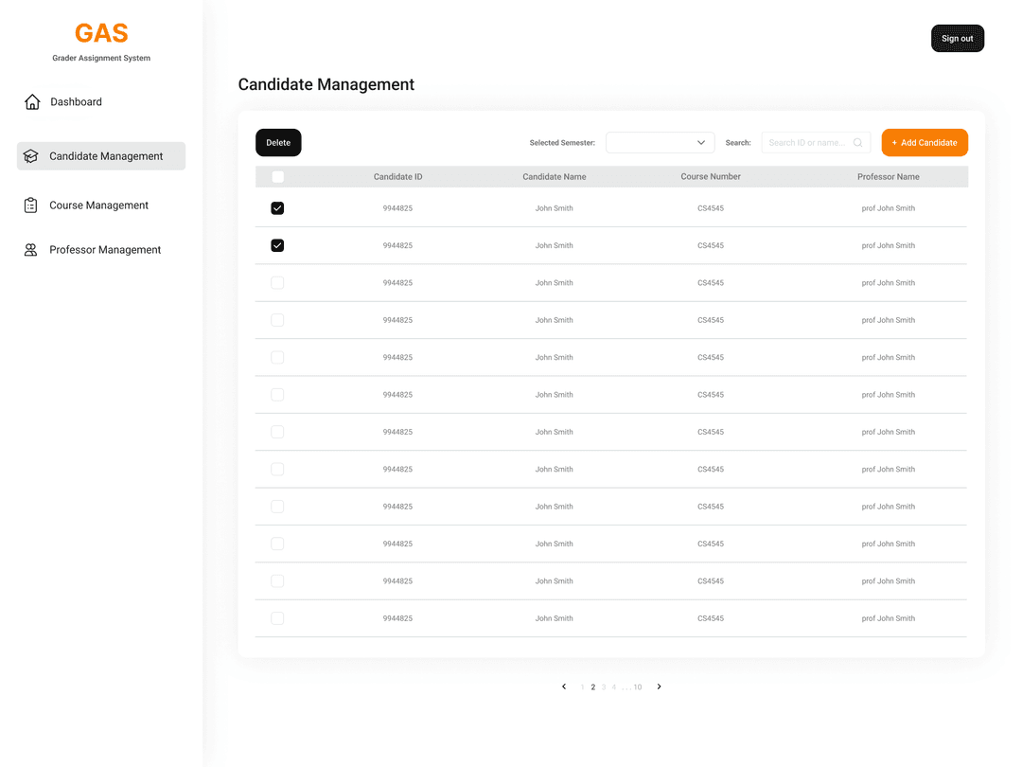Click the magnifying glass search icon
The width and height of the screenshot is (1022, 767).
857,142
